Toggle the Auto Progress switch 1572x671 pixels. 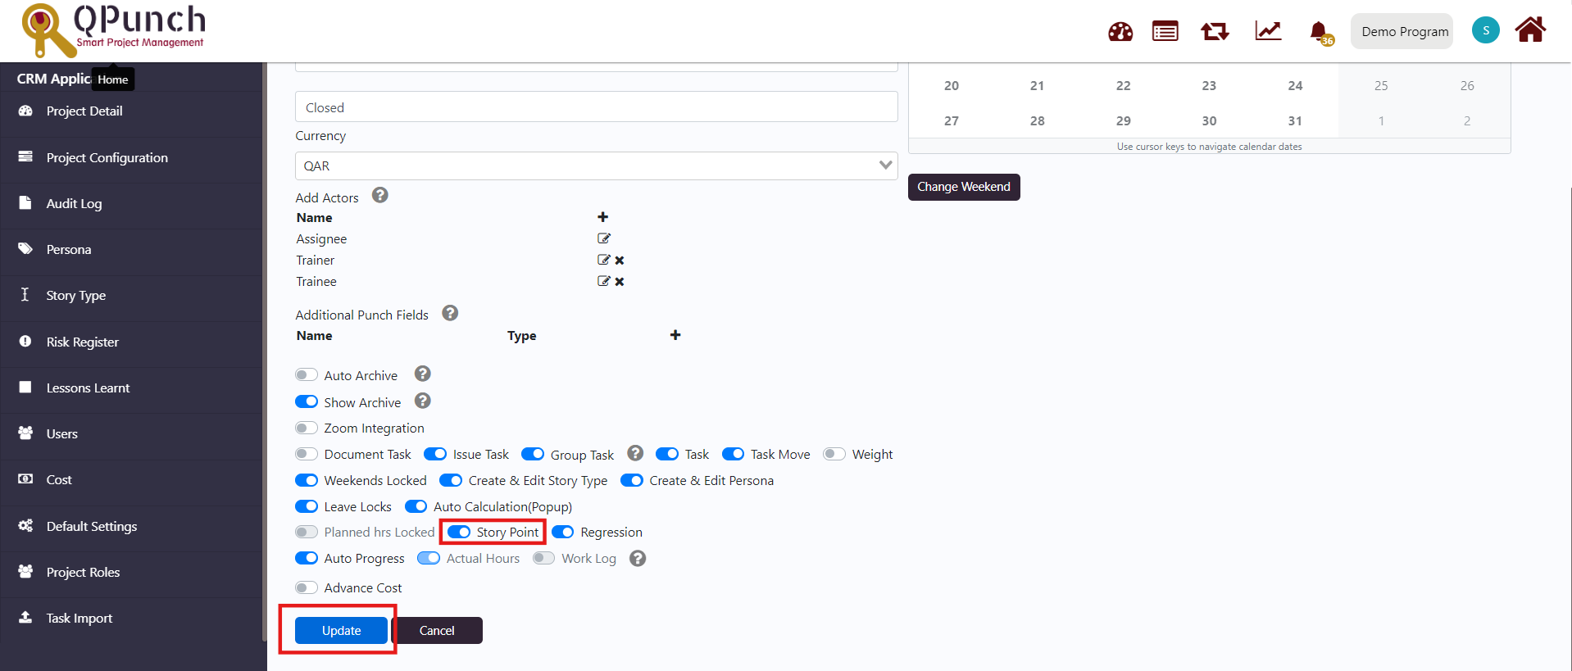[307, 558]
